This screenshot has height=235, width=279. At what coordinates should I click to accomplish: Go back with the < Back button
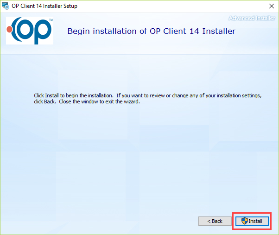pos(215,221)
